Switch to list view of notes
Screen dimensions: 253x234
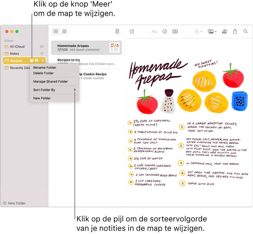tap(56, 31)
